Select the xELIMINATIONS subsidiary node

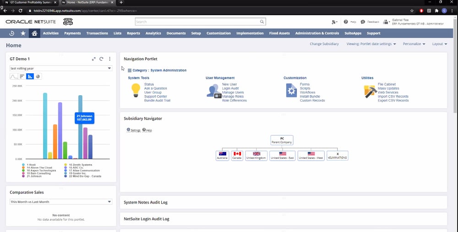point(338,156)
